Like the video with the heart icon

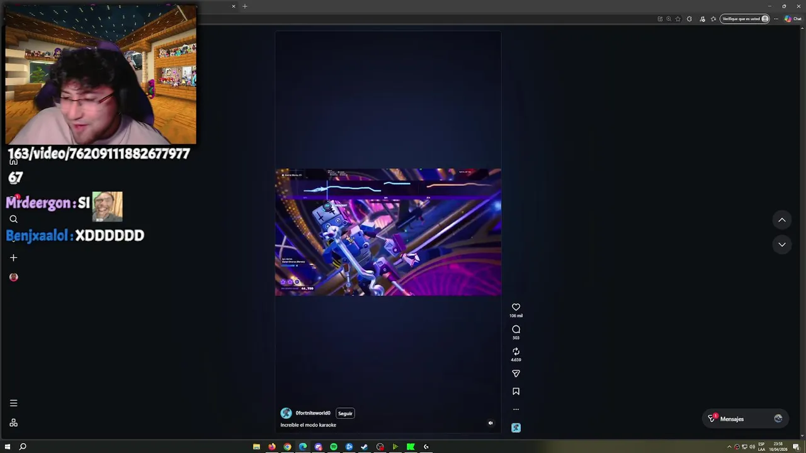click(x=516, y=307)
